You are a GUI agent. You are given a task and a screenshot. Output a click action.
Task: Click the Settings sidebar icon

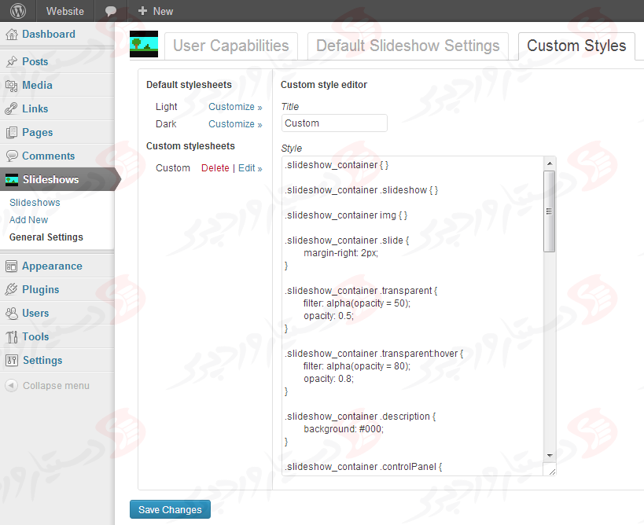[11, 361]
